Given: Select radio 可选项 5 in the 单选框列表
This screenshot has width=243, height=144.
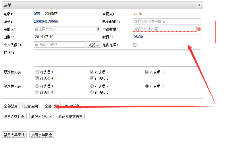Looking at the screenshot, I should coord(92,93).
